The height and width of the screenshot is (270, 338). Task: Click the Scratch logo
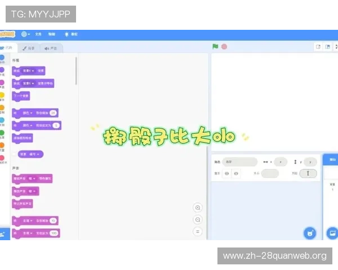(7, 34)
